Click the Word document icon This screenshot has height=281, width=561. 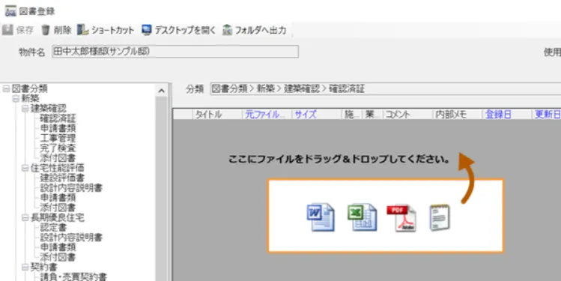click(x=321, y=217)
